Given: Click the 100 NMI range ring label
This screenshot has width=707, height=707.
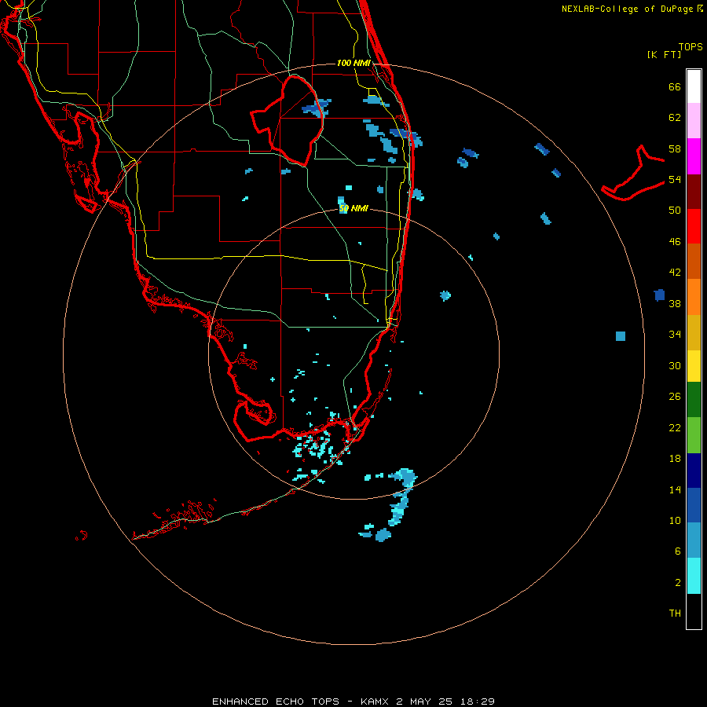Looking at the screenshot, I should point(353,63).
